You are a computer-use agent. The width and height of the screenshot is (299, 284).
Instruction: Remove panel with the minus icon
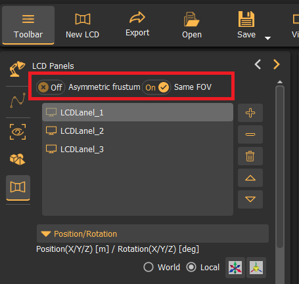[250, 134]
